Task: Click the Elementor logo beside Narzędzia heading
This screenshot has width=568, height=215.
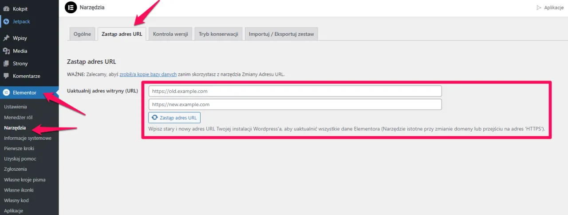Action: (70, 7)
